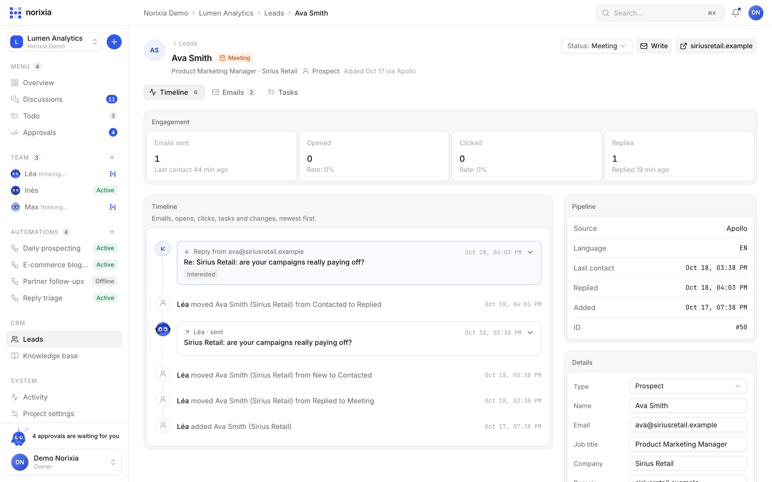Open the Knowledge base page
772x482 pixels.
click(64, 356)
